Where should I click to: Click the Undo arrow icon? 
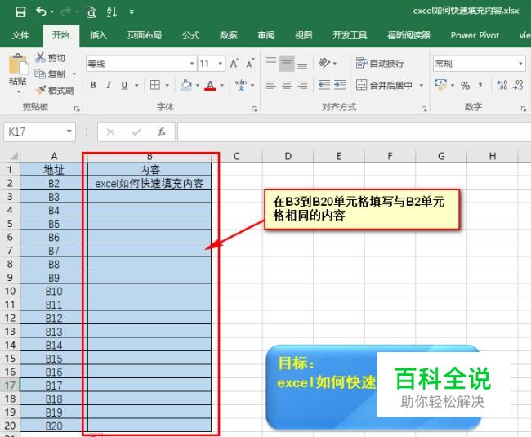click(41, 12)
